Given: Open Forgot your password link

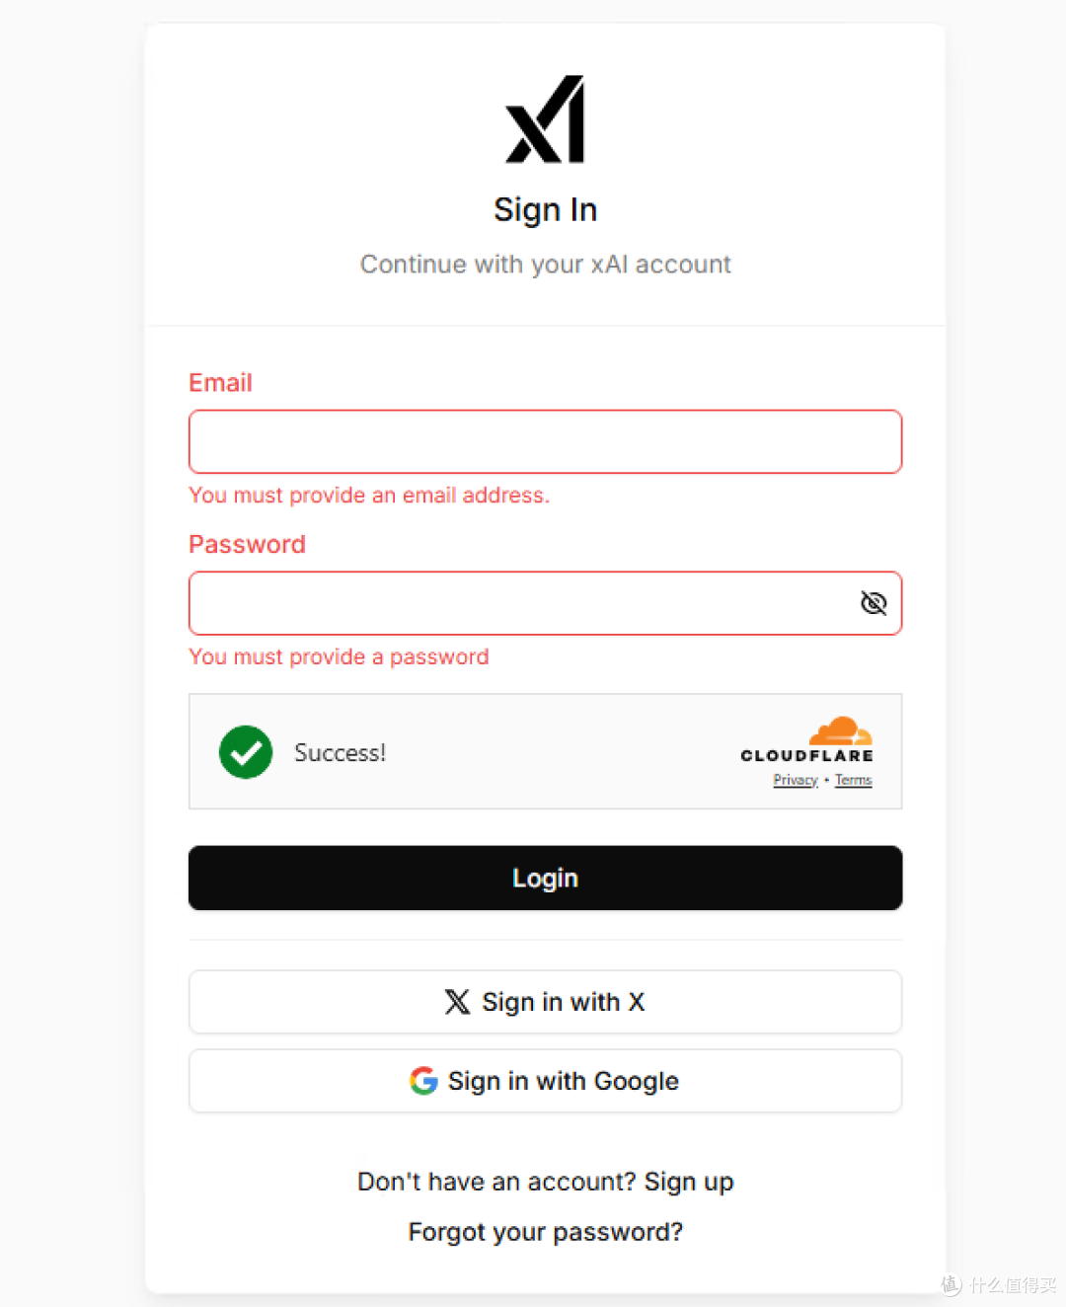Looking at the screenshot, I should pyautogui.click(x=545, y=1232).
